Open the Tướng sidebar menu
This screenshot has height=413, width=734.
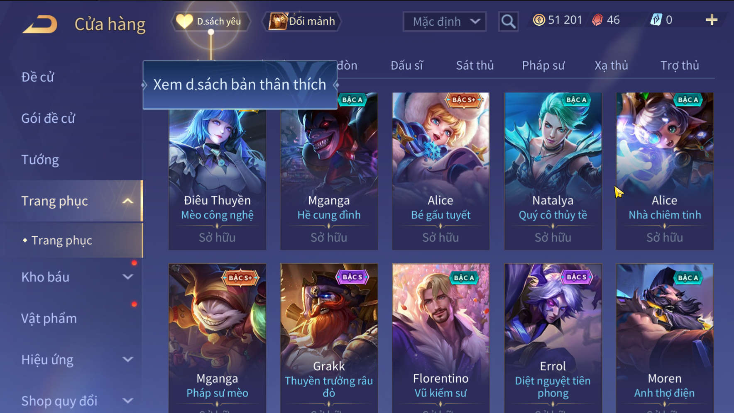[x=40, y=160]
